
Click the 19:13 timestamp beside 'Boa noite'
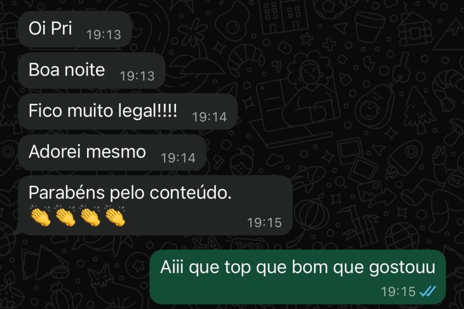coord(137,76)
